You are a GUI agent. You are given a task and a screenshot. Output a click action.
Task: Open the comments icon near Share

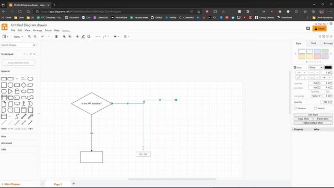pyautogui.click(x=308, y=29)
